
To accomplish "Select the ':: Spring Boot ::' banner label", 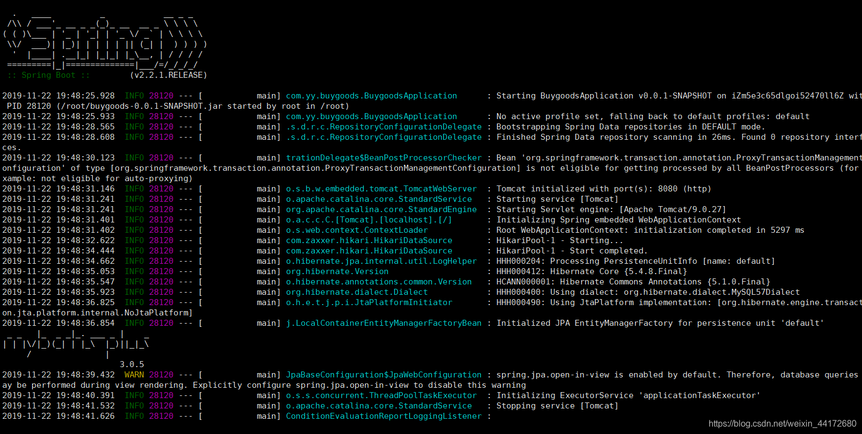I will [x=48, y=75].
